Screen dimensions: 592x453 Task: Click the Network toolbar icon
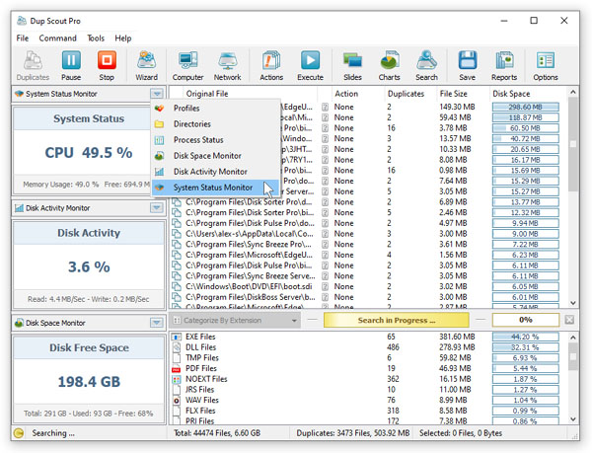227,66
